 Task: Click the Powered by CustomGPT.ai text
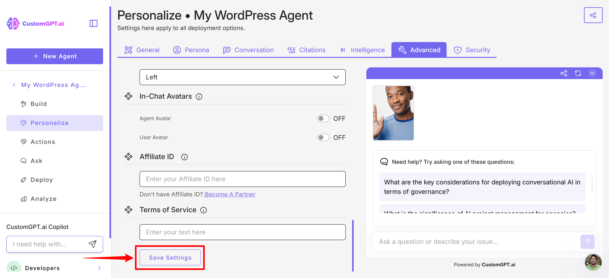tap(484, 265)
